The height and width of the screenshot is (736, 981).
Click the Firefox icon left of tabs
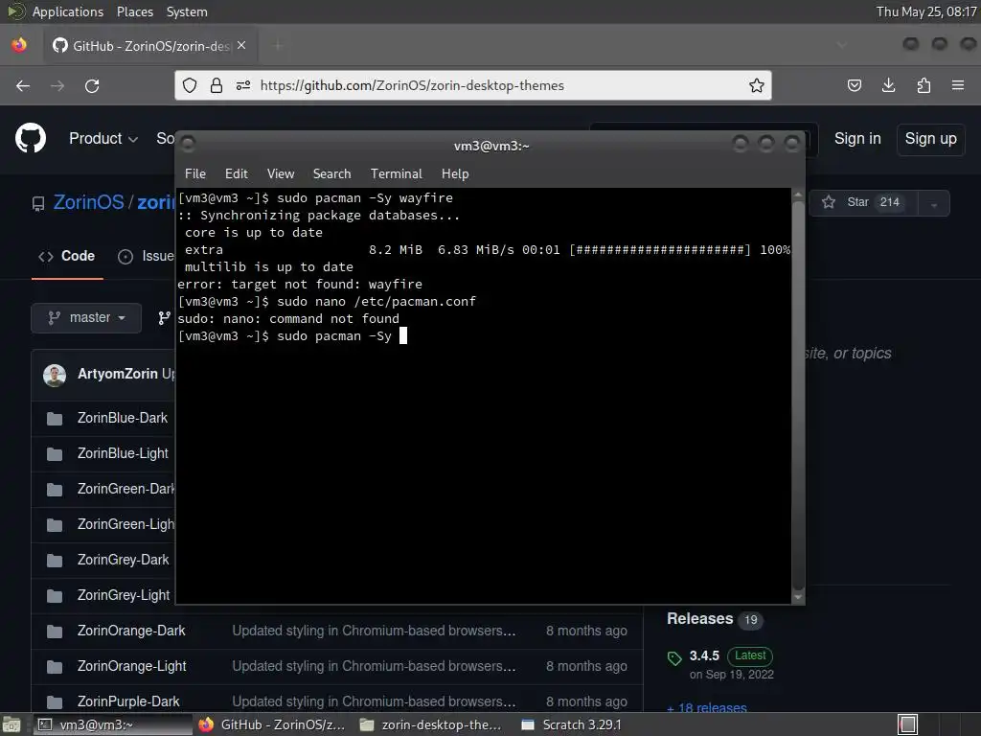[19, 45]
